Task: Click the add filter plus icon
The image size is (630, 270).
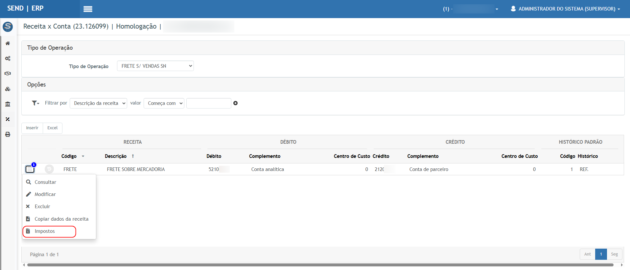Action: [x=235, y=103]
